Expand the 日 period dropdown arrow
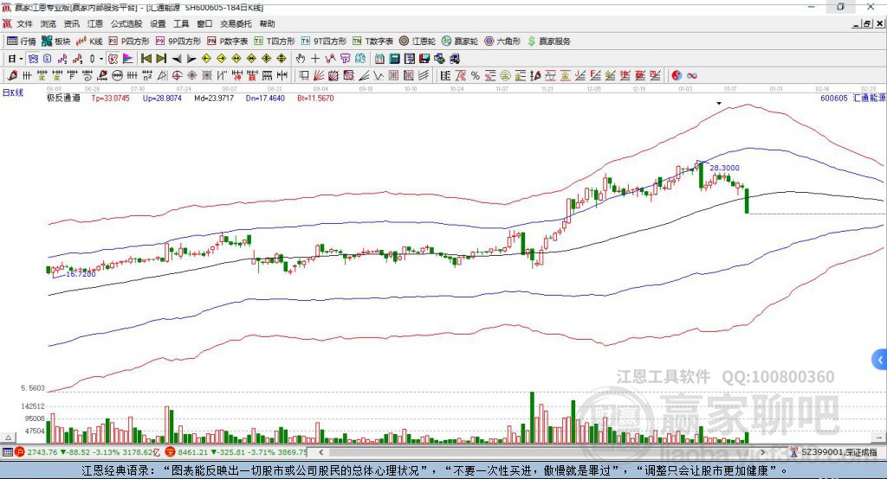This screenshot has width=887, height=479. (21, 59)
